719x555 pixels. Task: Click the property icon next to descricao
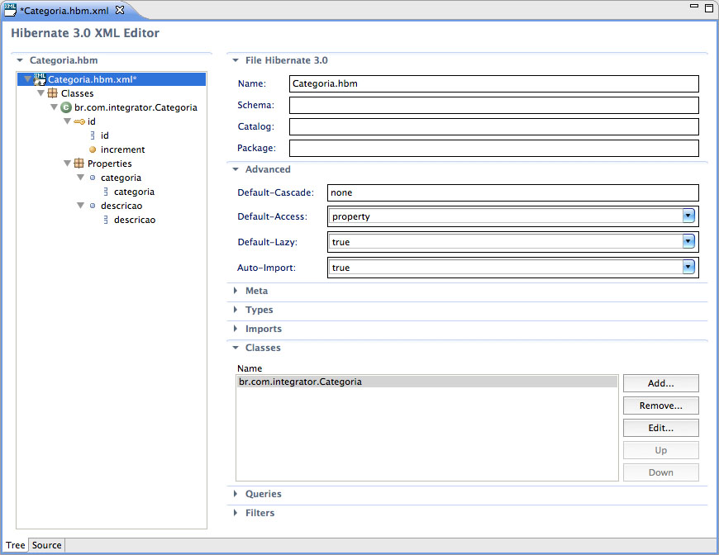click(93, 206)
